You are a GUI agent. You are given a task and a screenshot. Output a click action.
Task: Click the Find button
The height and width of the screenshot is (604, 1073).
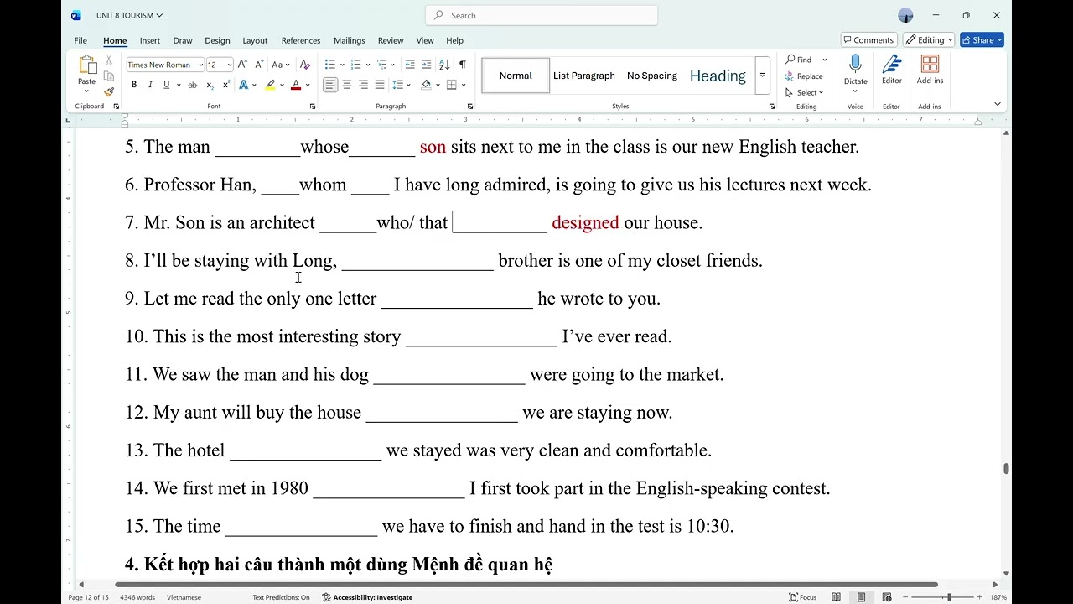pos(799,60)
